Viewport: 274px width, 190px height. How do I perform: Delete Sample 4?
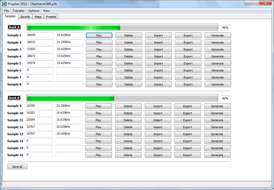pos(129,56)
